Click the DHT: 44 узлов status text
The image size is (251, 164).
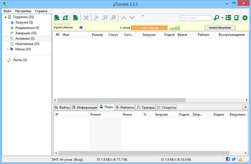click(x=67, y=159)
